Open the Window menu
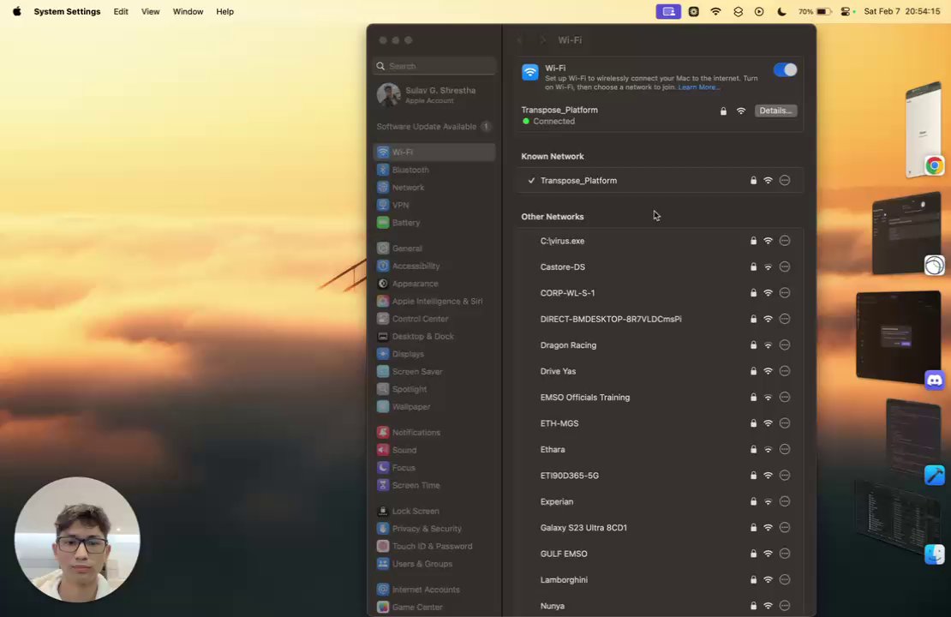 188,11
